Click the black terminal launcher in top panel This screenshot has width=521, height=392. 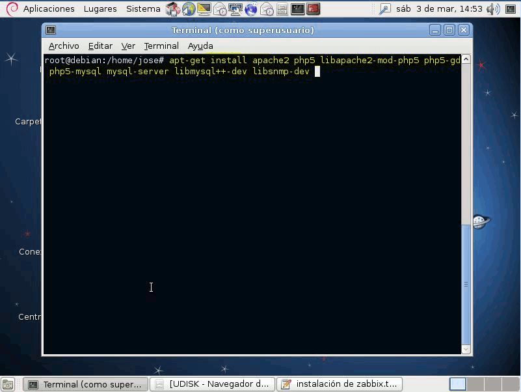(297, 9)
